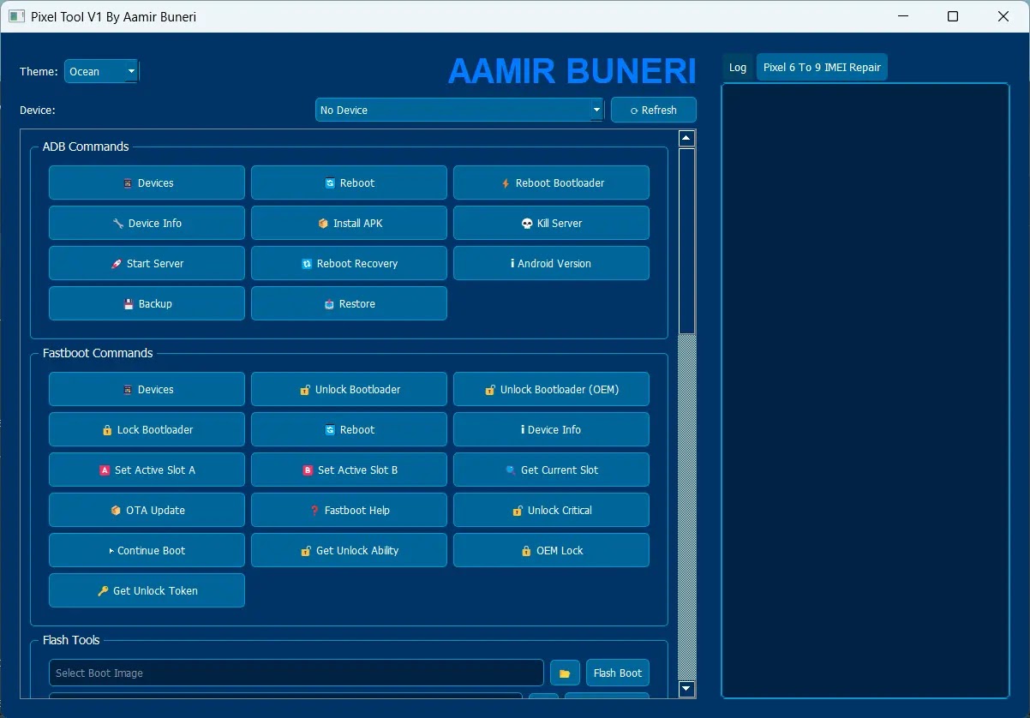The width and height of the screenshot is (1030, 718).
Task: Click the AAMIR BUNERI title text
Action: tap(572, 71)
